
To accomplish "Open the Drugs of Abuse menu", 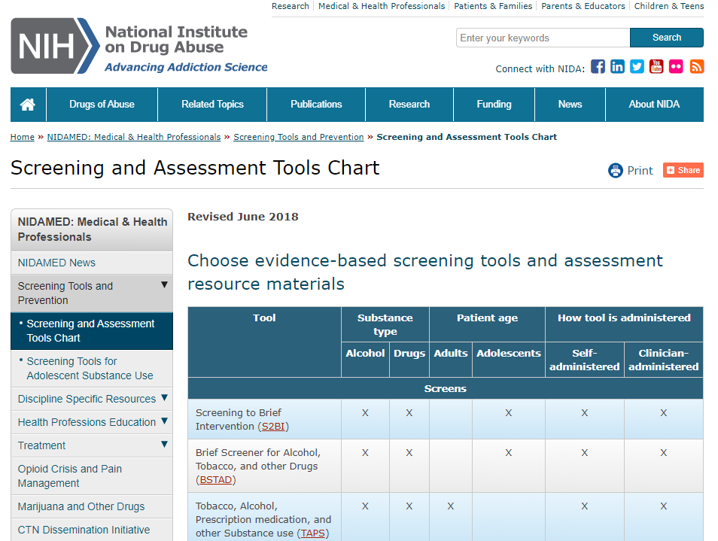I will coord(102,105).
